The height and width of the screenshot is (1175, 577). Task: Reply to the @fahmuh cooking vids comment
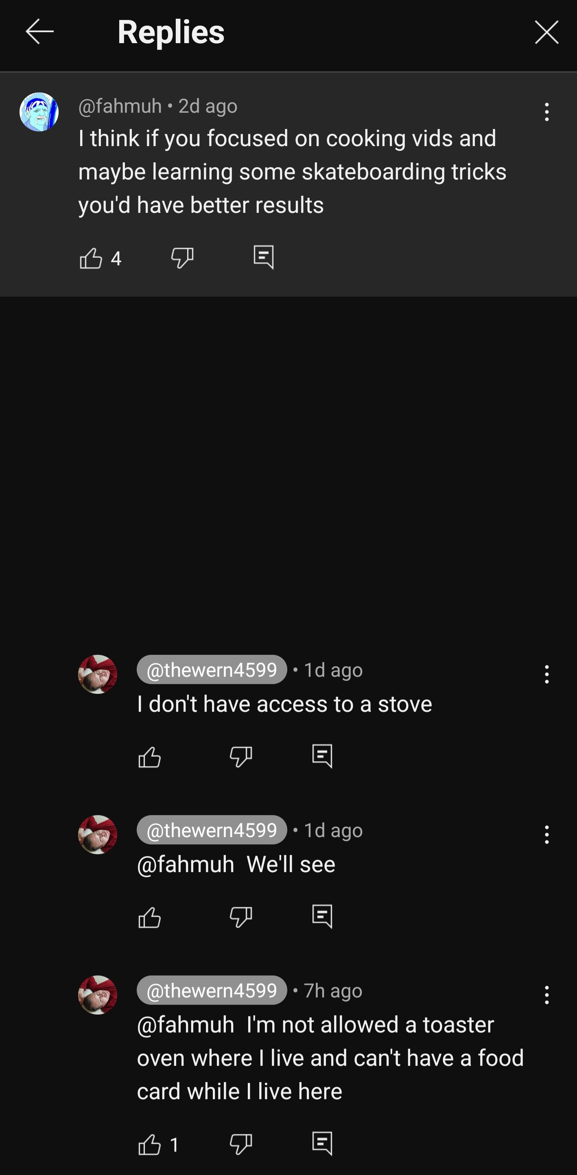pyautogui.click(x=264, y=257)
